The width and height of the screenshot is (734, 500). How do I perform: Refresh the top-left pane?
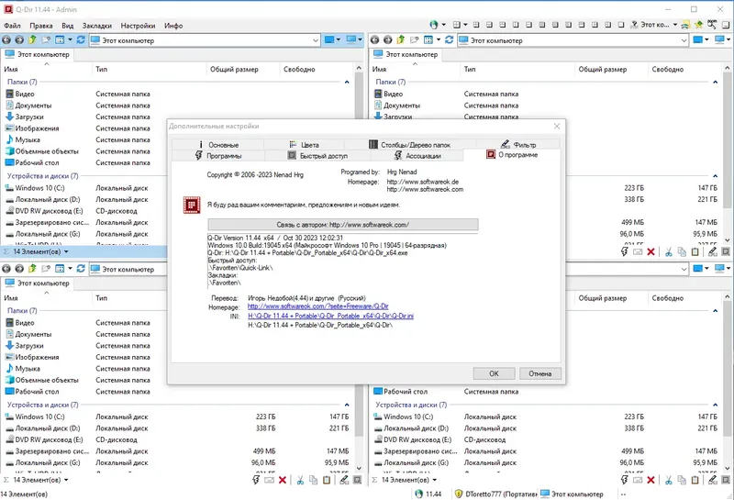81,40
